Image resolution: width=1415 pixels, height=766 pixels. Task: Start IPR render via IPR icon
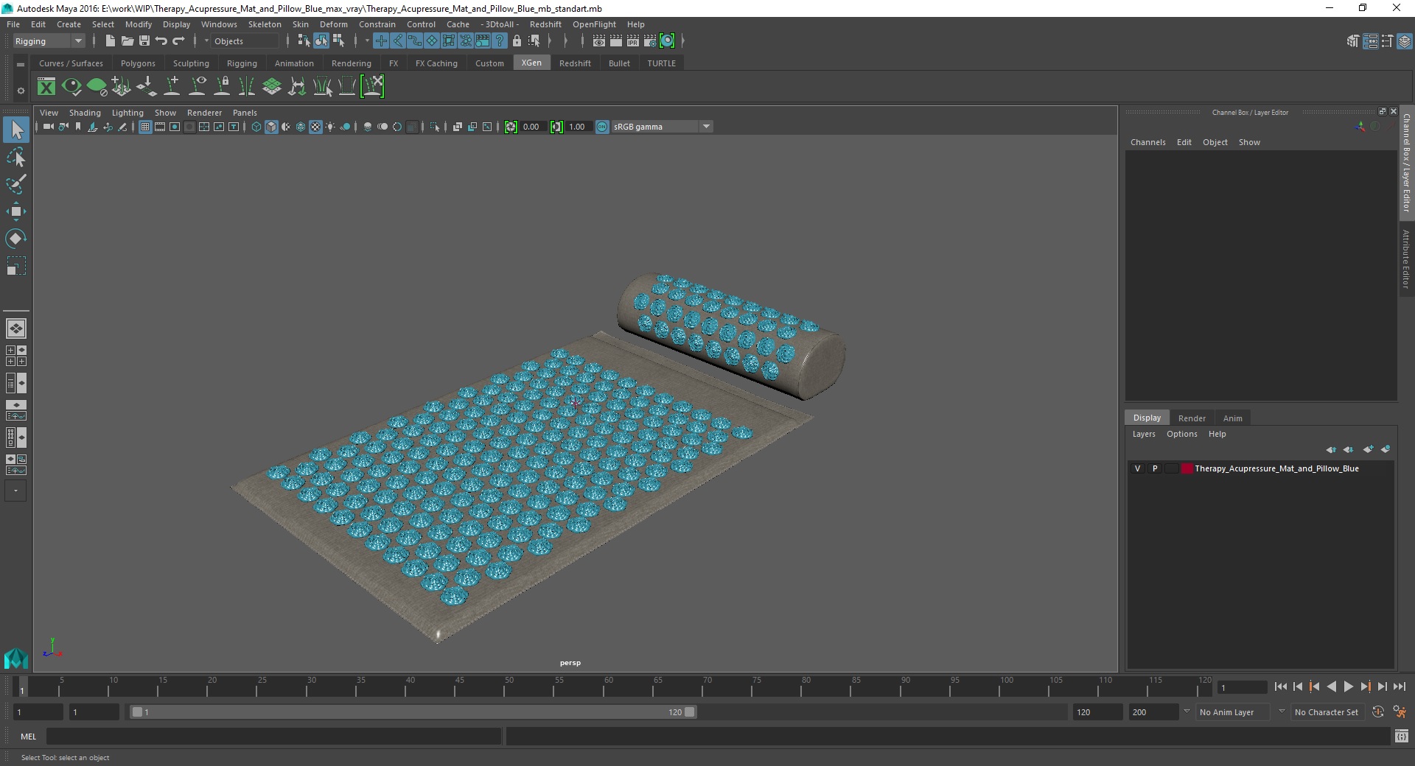pyautogui.click(x=633, y=41)
